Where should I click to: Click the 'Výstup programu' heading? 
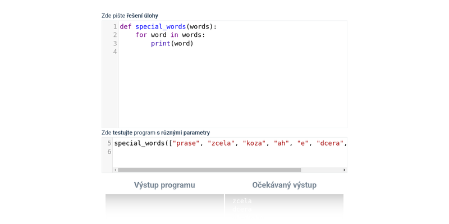pyautogui.click(x=164, y=185)
